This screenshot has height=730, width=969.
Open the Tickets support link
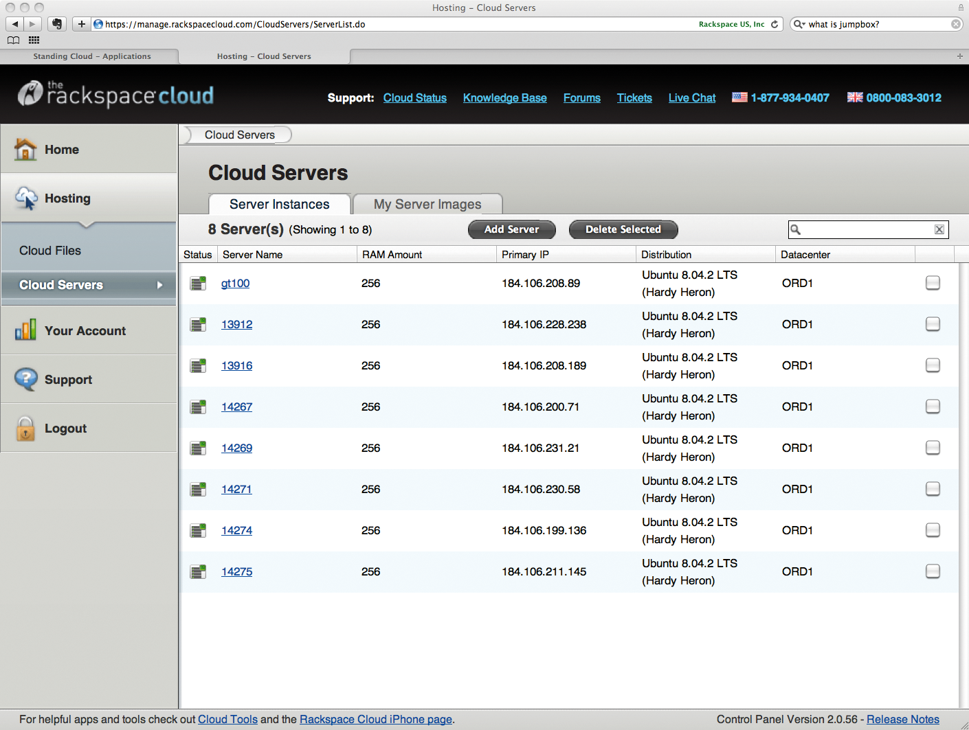pos(634,98)
